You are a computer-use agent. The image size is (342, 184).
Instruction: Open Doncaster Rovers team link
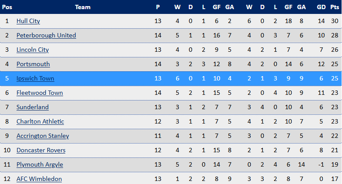click(41, 150)
